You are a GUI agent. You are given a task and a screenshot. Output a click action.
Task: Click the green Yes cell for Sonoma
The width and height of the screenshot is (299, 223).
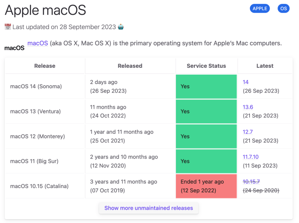[206, 87]
